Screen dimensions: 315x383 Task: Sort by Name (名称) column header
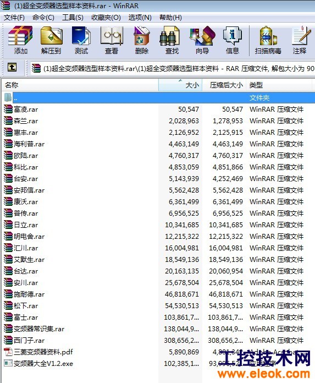[80, 85]
